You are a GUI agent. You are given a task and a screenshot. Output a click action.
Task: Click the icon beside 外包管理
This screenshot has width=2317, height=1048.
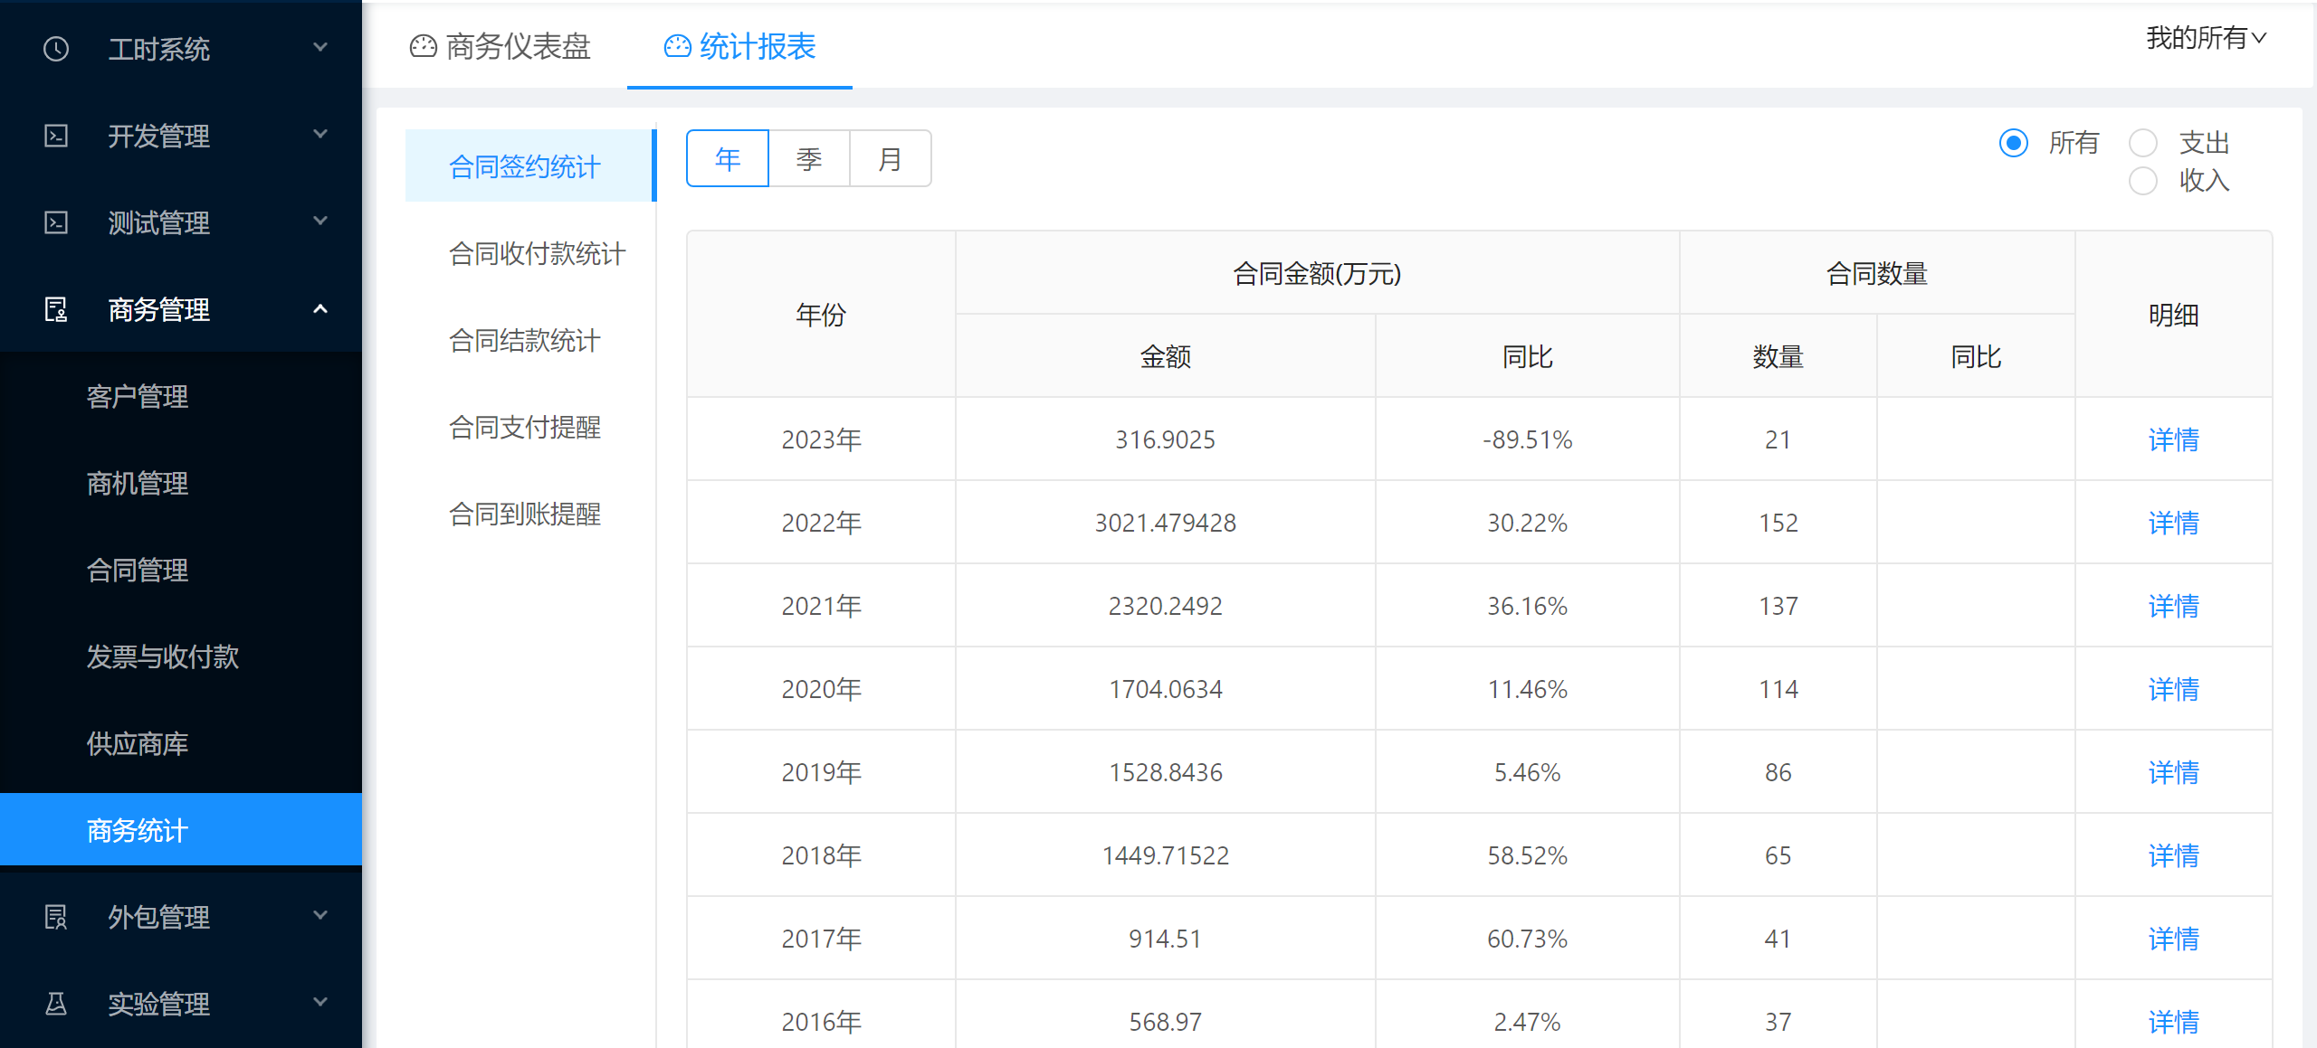click(x=56, y=917)
